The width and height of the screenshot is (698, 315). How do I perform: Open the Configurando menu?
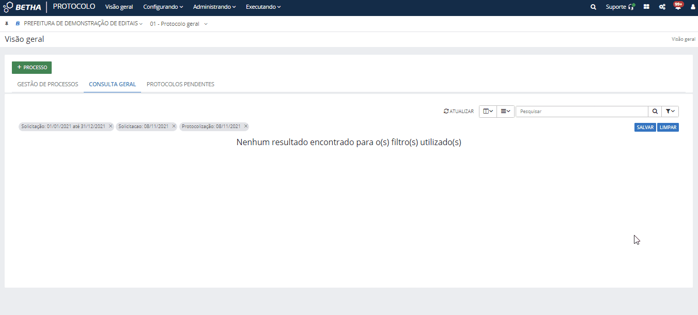(x=163, y=7)
